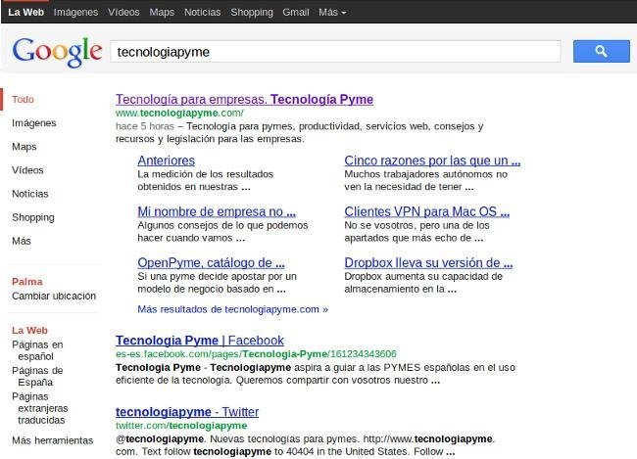
Task: Open Gmail from the top bar
Action: (295, 12)
